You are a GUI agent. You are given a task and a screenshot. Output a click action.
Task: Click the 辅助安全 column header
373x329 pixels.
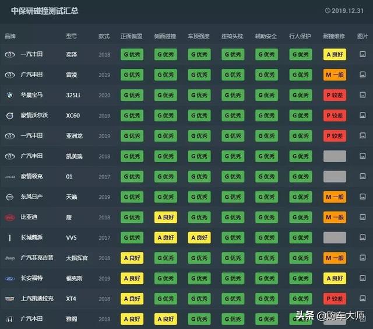click(266, 36)
